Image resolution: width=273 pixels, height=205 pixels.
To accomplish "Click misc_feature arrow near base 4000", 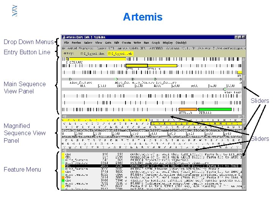I will [x=156, y=79].
